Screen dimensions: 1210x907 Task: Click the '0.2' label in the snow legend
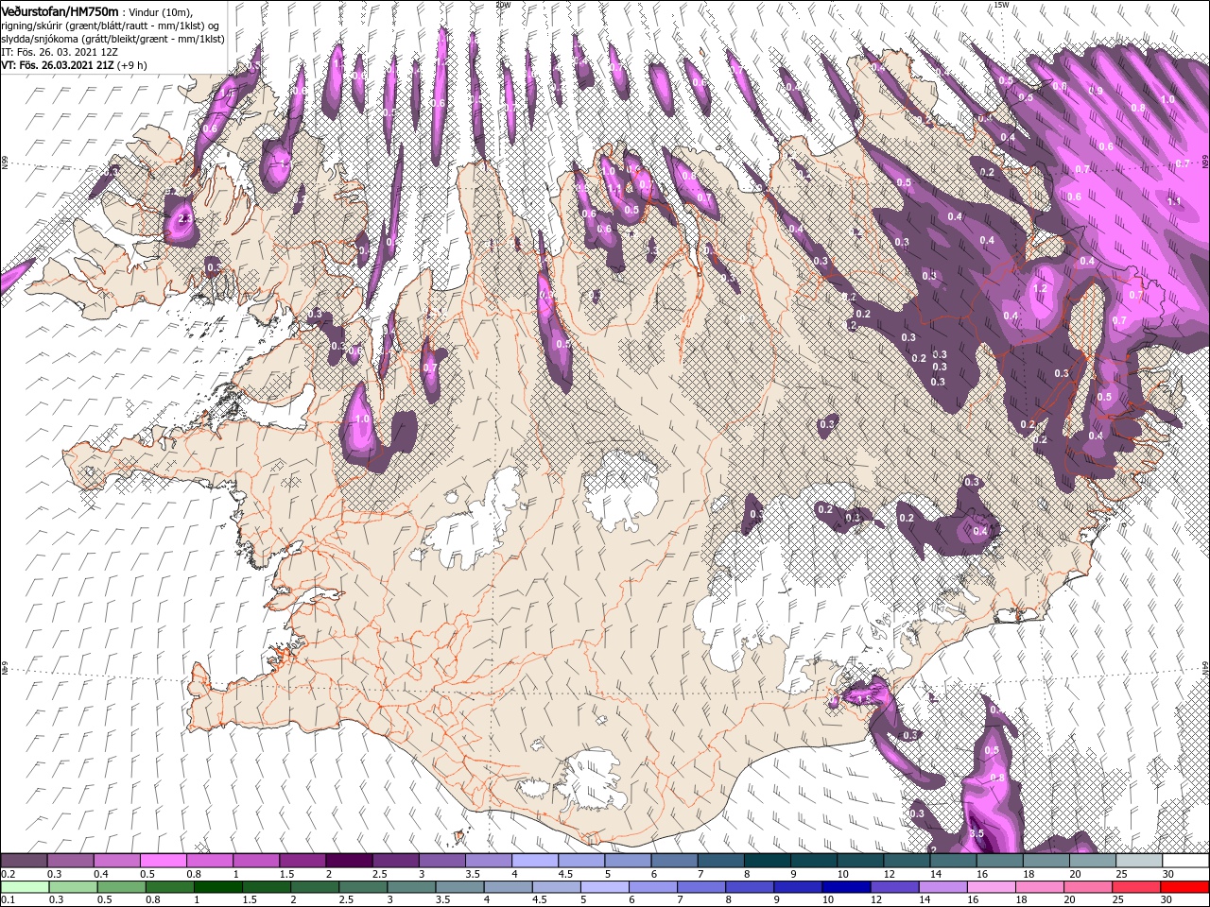pyautogui.click(x=8, y=874)
